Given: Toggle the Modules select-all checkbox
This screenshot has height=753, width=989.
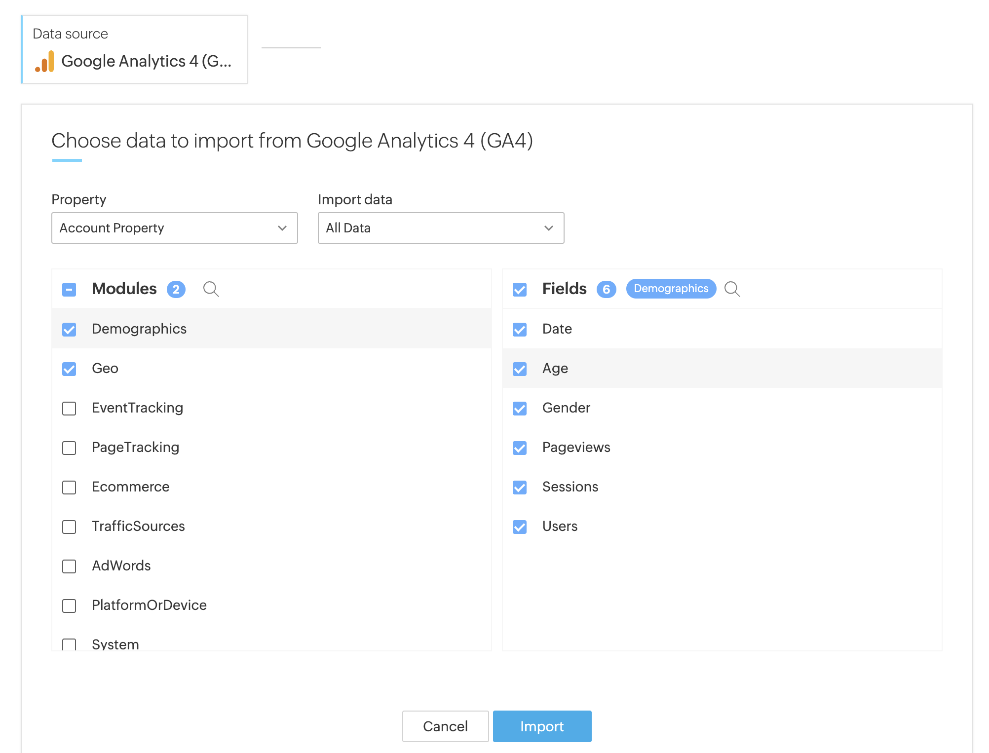Looking at the screenshot, I should pos(69,290).
